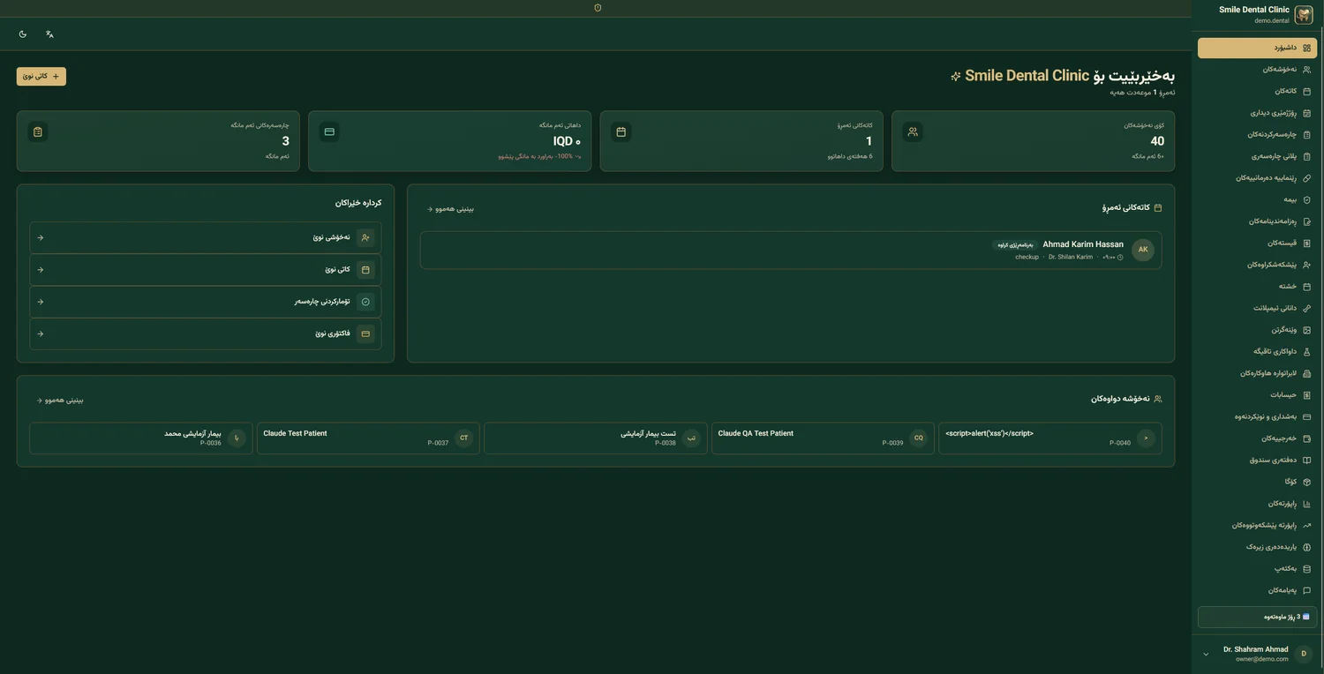
Task: Click "بینینی هەمووی" link in today's appointments panel
Action: click(450, 209)
